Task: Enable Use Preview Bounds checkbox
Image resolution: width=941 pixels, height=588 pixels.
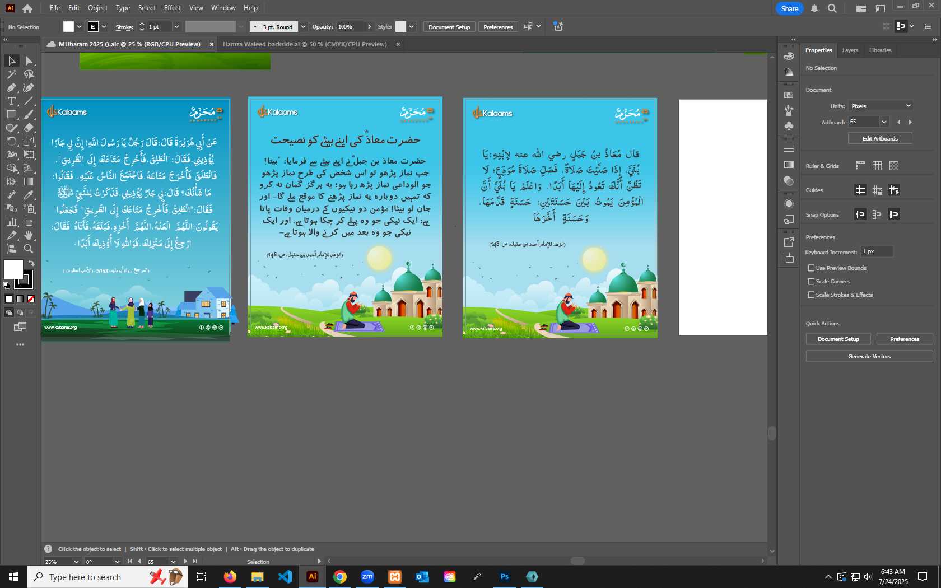Action: point(810,268)
